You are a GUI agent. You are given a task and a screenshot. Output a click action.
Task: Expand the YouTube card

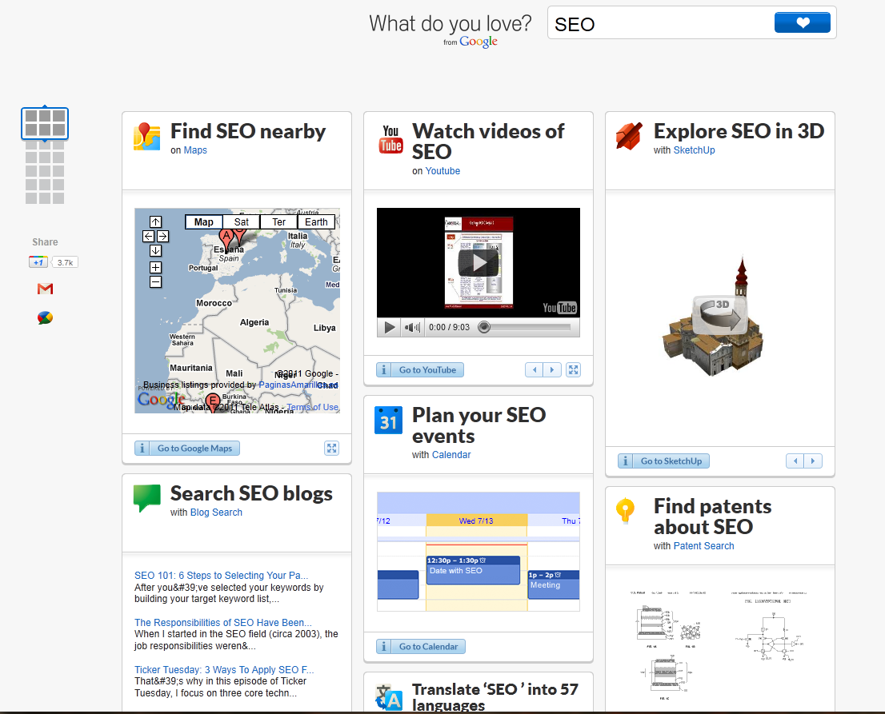pos(574,370)
